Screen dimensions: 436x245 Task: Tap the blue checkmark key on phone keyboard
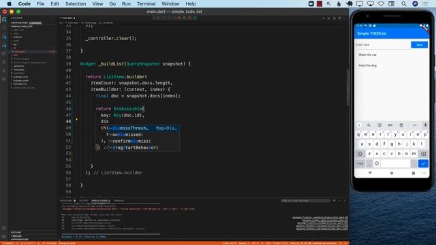pyautogui.click(x=423, y=163)
